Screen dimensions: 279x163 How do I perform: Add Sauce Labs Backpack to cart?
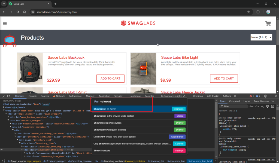pyautogui.click(x=110, y=79)
